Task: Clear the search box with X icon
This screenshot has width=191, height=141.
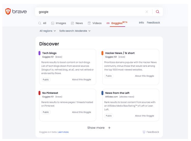Action: [x=147, y=12]
